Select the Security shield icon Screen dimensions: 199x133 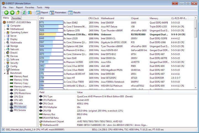[8, 63]
